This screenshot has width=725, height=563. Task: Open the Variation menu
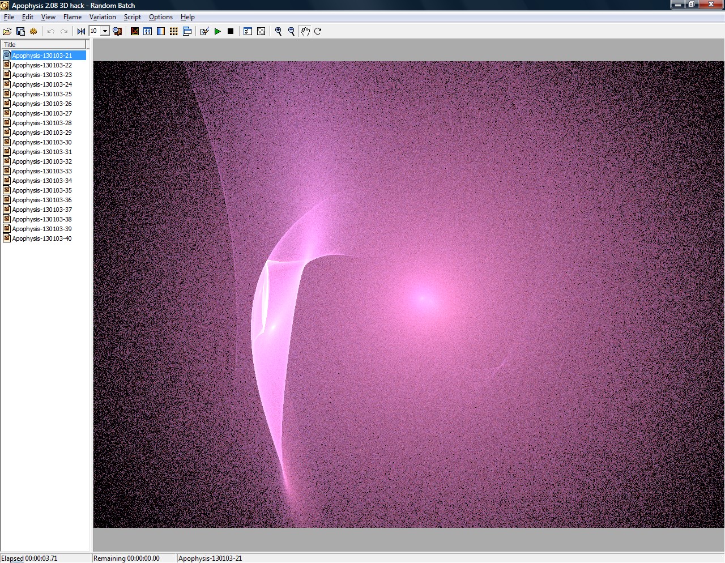[x=103, y=17]
